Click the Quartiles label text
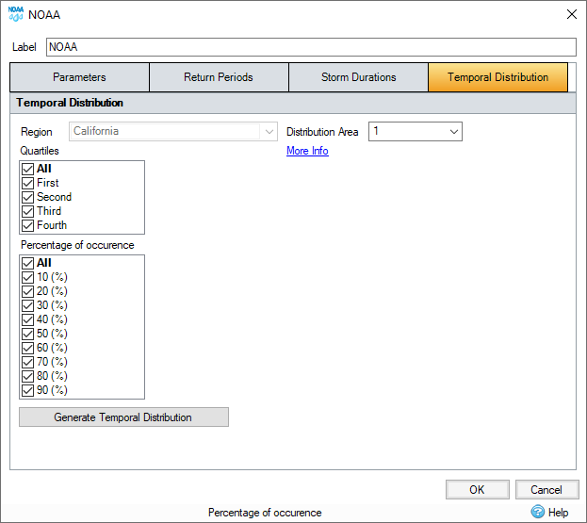Viewport: 587px width, 523px height. pos(40,151)
